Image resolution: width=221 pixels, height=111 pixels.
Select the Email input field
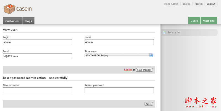(x=38, y=56)
